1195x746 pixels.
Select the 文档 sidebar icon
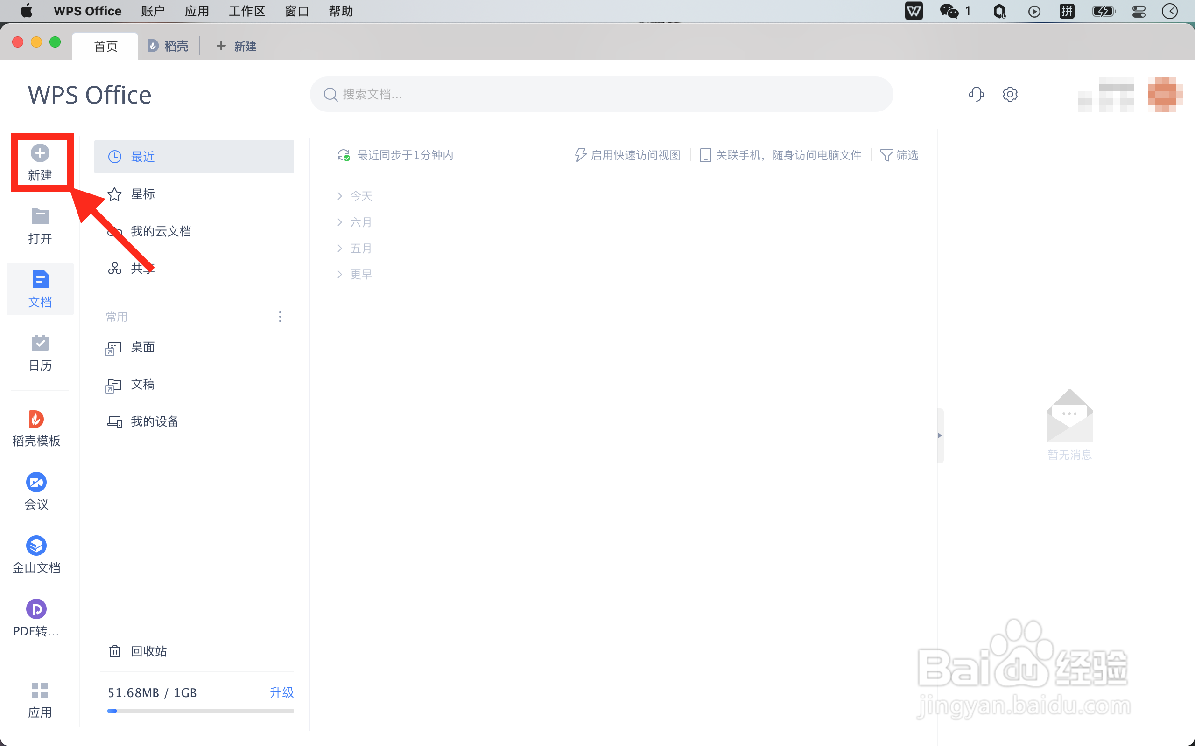point(40,279)
